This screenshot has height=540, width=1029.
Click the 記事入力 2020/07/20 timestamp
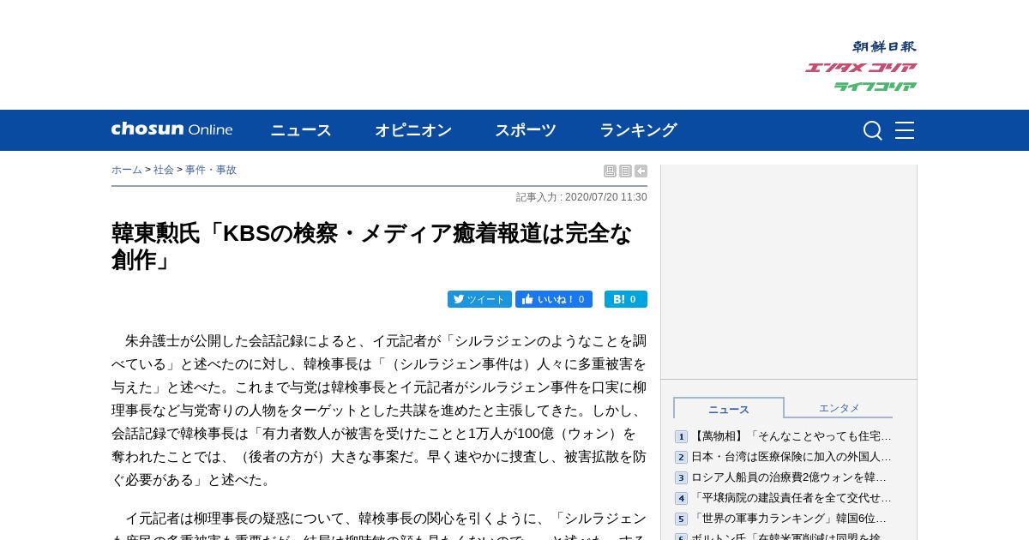click(581, 197)
